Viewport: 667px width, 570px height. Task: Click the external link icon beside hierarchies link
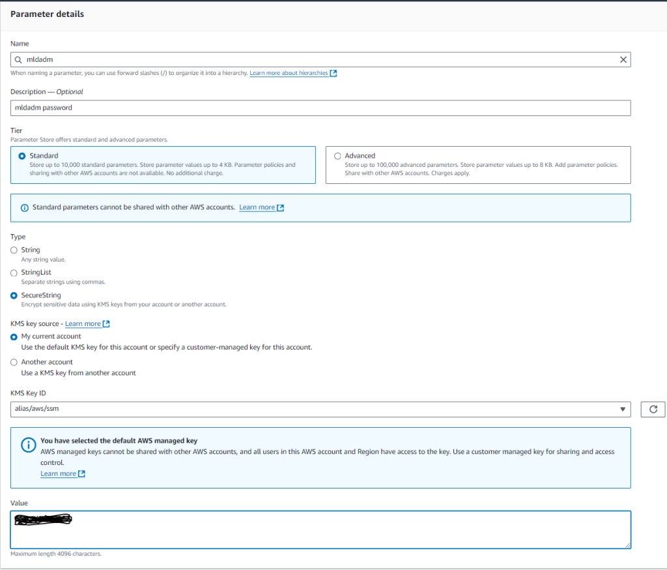pyautogui.click(x=333, y=73)
